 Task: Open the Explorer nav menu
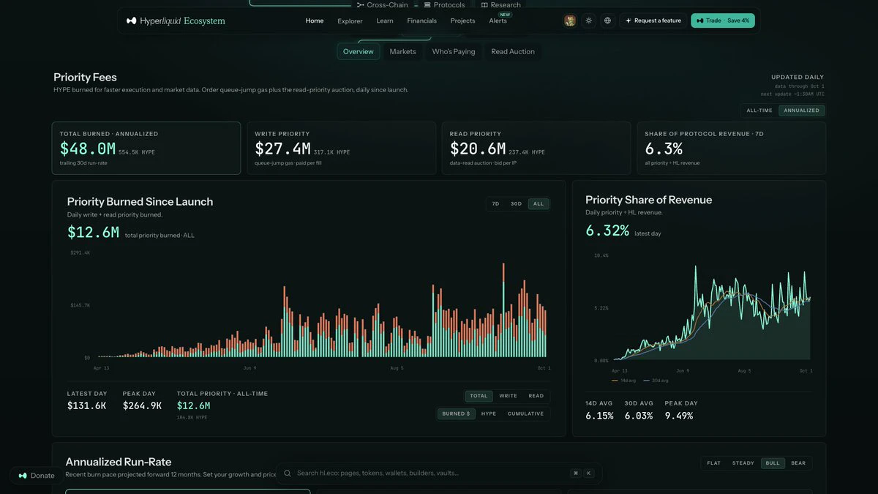[350, 20]
